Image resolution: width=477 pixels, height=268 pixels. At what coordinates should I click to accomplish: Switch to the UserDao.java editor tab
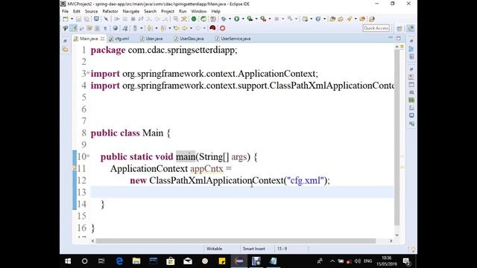pos(189,39)
